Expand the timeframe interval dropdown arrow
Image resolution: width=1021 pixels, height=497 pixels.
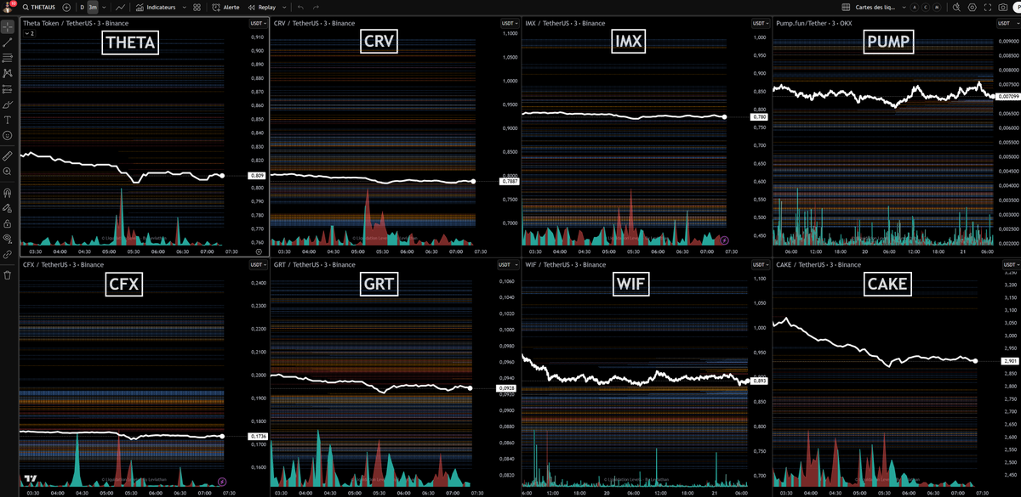click(x=104, y=7)
